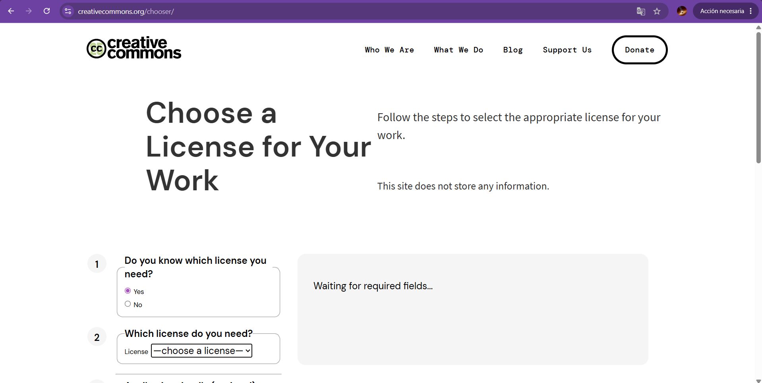
Task: Click the Which license do you need? heading
Action: click(189, 334)
